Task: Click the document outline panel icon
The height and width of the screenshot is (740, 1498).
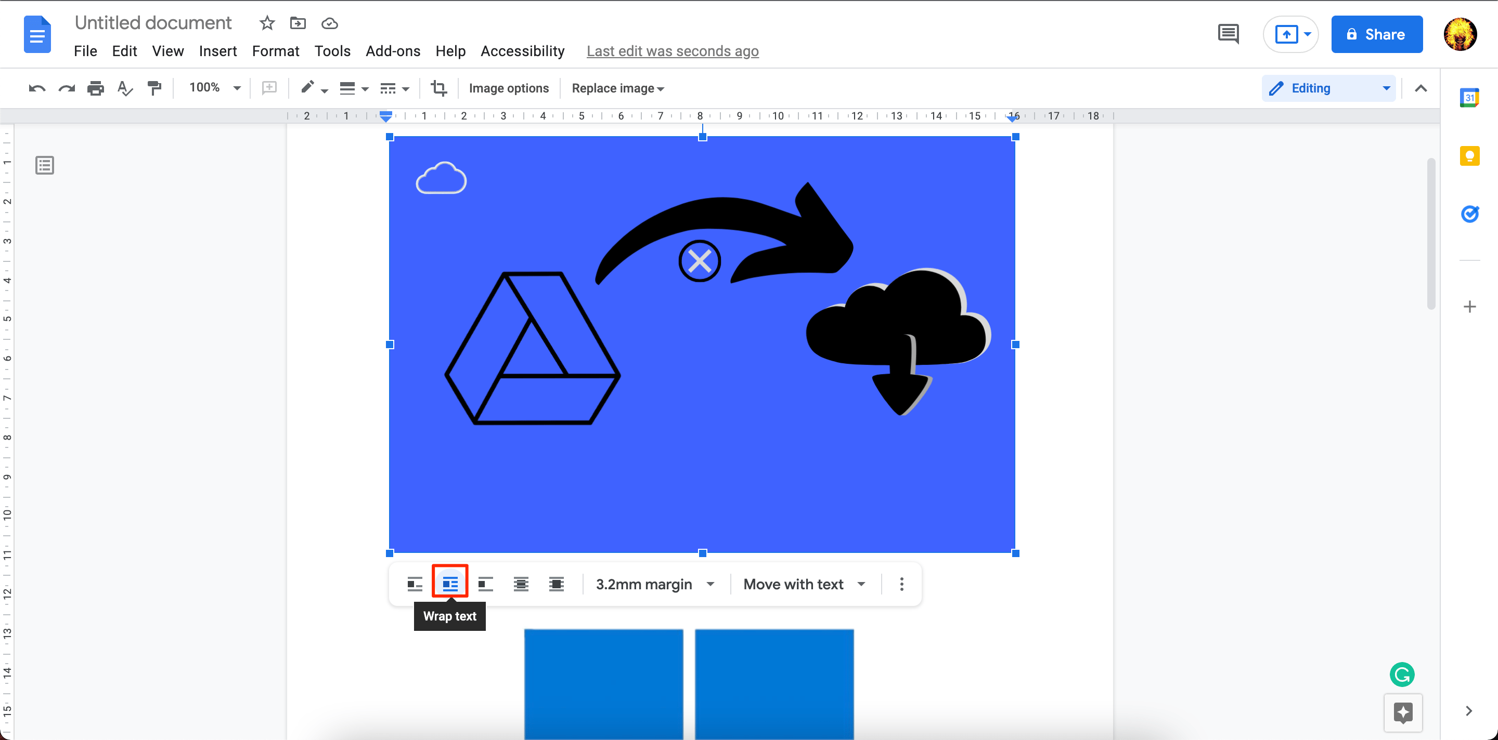Action: click(45, 165)
